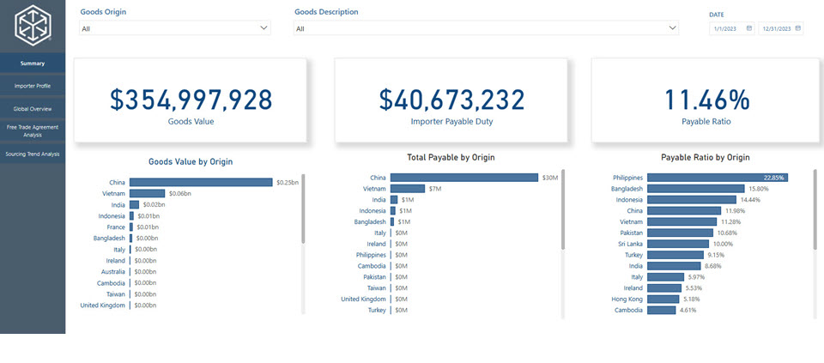Screen dimensions: 824x363
Task: Click the end date 12/31/2023 field
Action: coord(775,28)
